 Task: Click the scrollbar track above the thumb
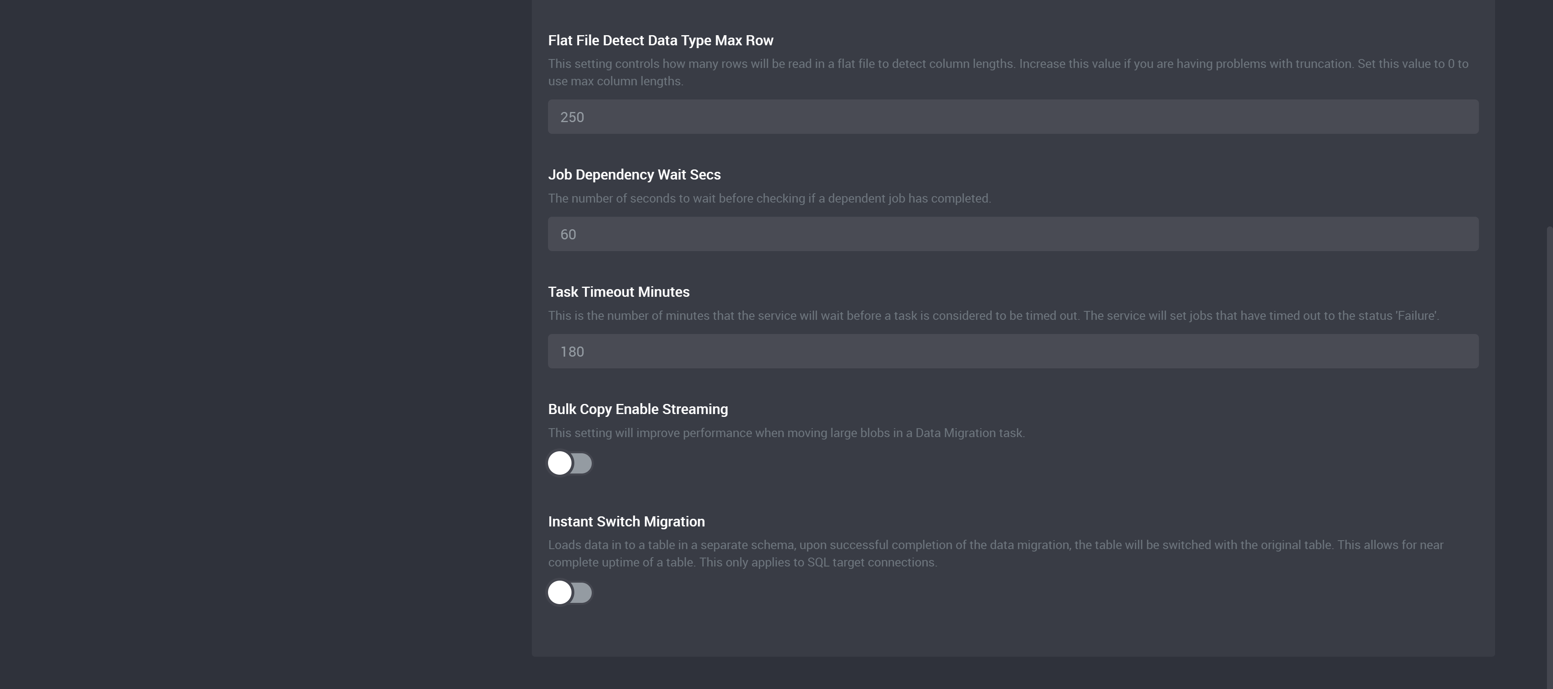1549,113
